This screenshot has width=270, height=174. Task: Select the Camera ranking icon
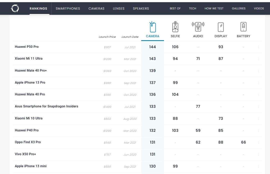pos(152,27)
